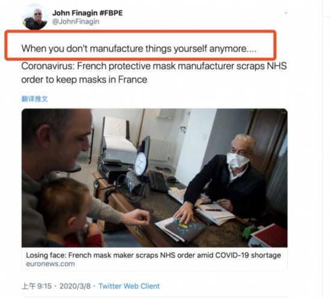Screen dimensions: 331x298
Task: Click the toddler in the article image
Action: (70, 213)
